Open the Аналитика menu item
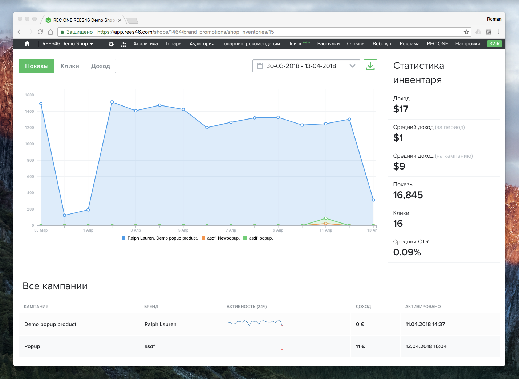This screenshot has width=519, height=379. point(145,44)
